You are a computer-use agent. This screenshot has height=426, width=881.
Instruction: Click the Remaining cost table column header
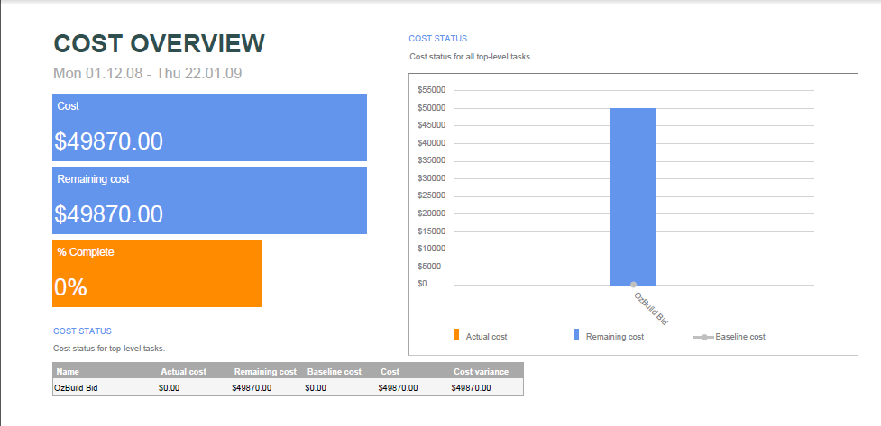pyautogui.click(x=265, y=371)
